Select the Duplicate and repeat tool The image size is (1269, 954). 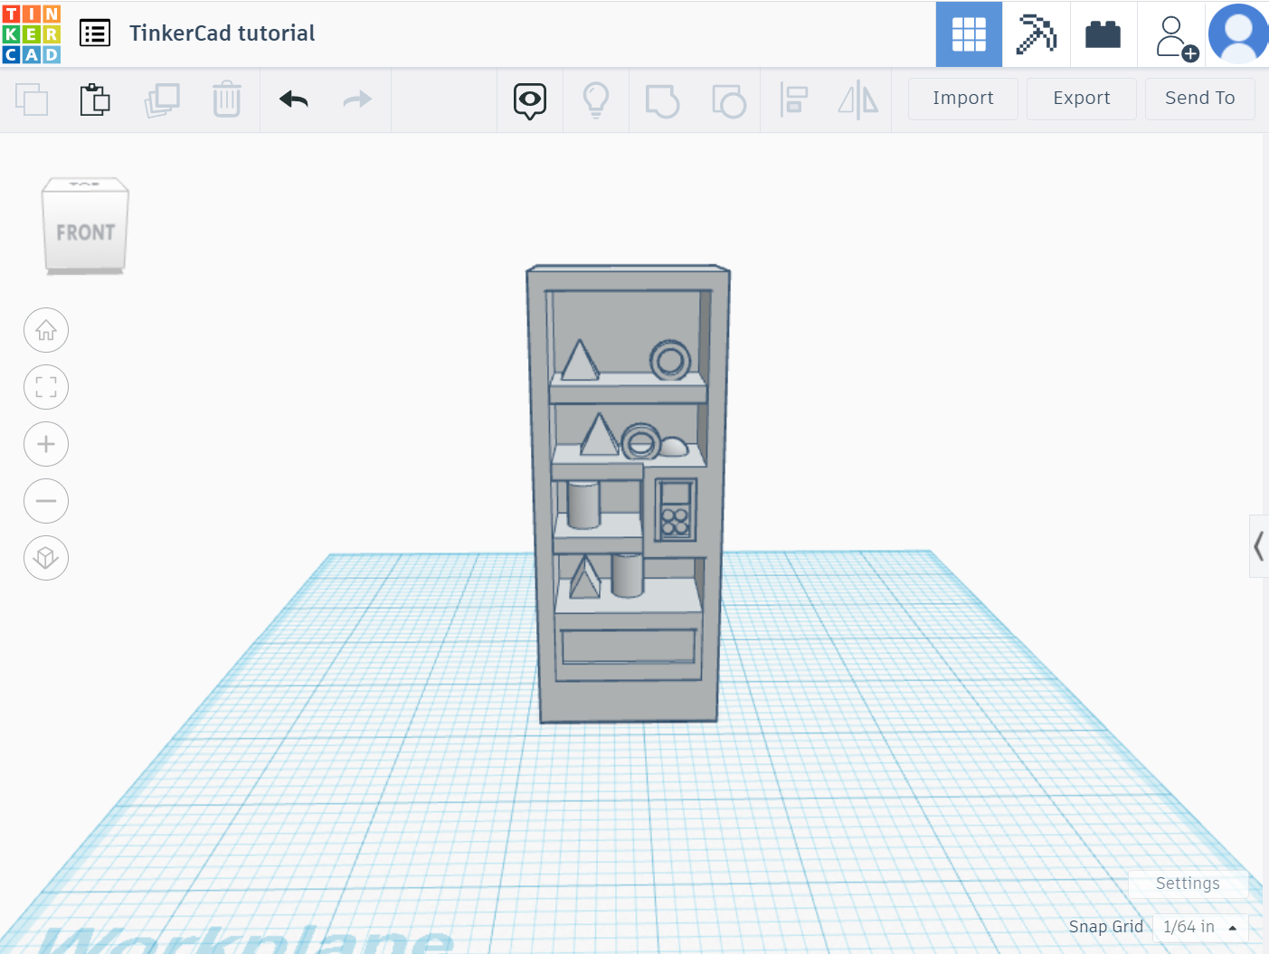coord(162,99)
